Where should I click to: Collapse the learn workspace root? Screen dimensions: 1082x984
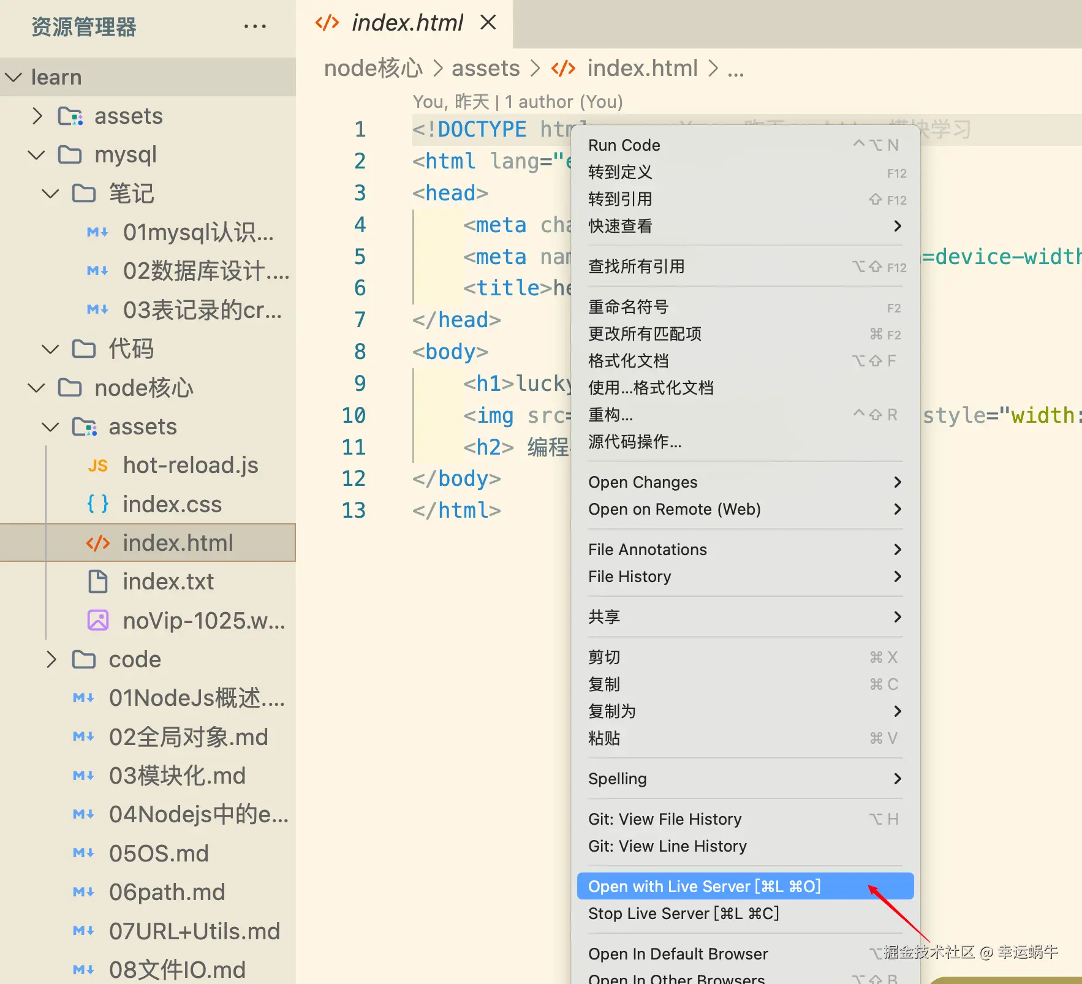coord(13,77)
